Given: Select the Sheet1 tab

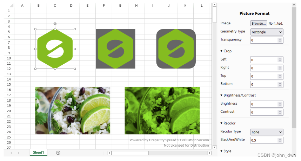Looking at the screenshot, I should coord(38,152).
